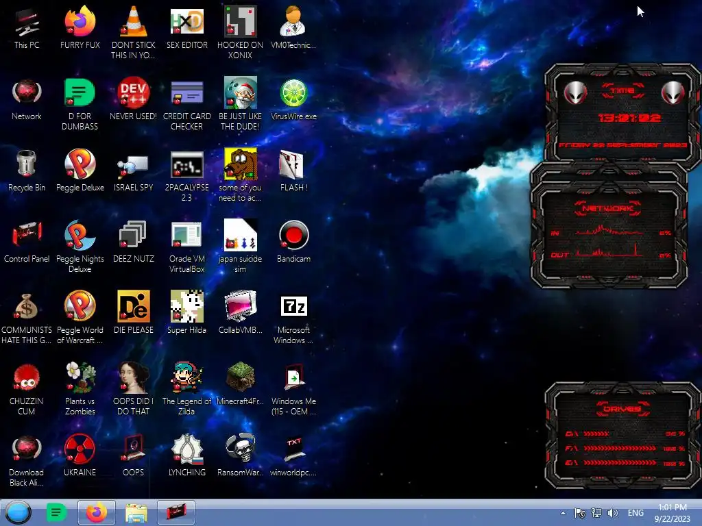The height and width of the screenshot is (526, 702).
Task: Show hidden tray icons arrow
Action: [564, 513]
